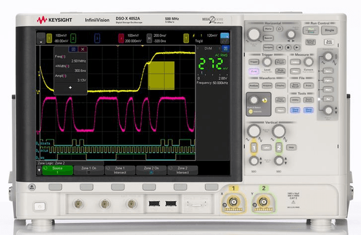Push the Navigate stop (square) key
Viewport: 361px width, 235px height.
point(288,47)
